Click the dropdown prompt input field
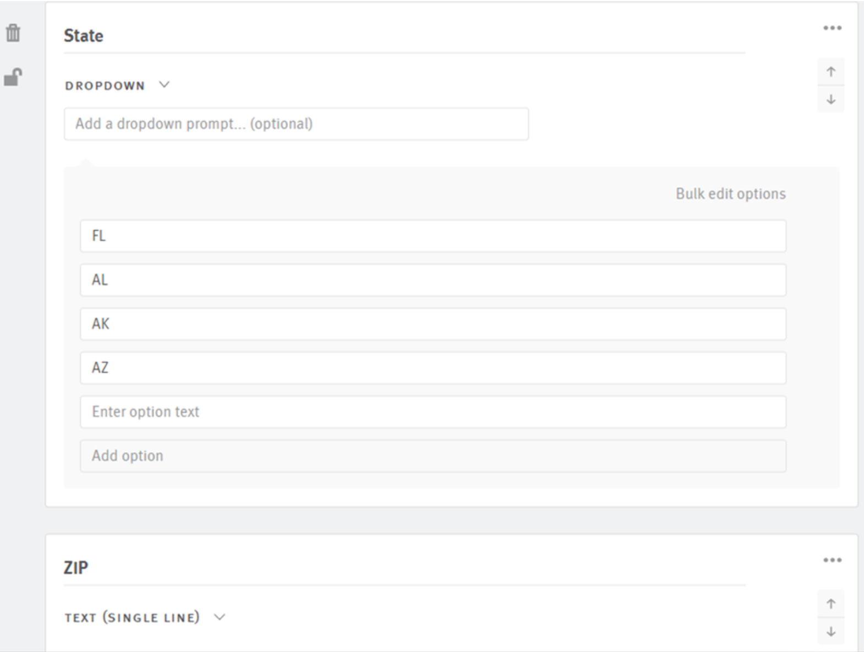Viewport: 864px width, 652px height. point(296,124)
